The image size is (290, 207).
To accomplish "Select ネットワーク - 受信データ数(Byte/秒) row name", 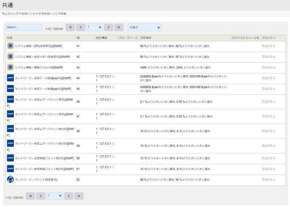I will pyautogui.click(x=43, y=89).
